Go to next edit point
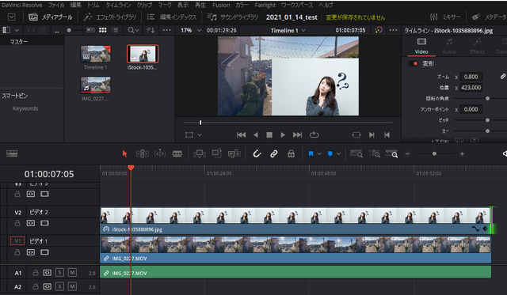This screenshot has height=295, width=507. [372, 135]
